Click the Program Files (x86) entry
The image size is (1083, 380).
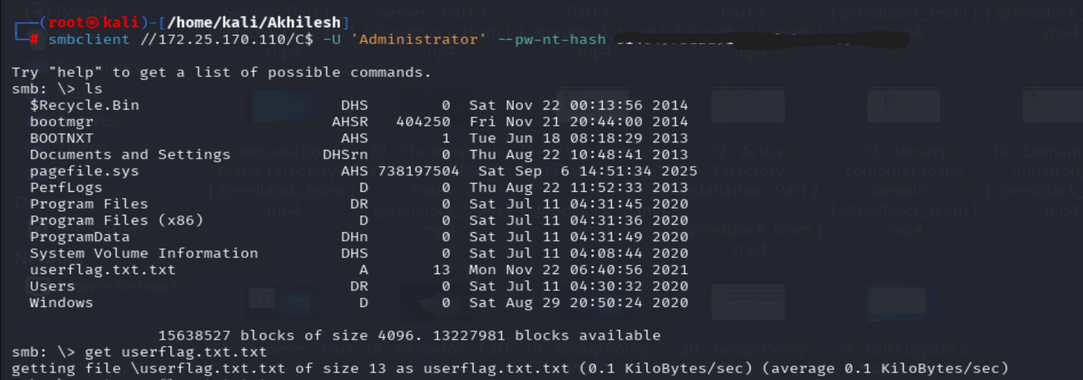117,220
